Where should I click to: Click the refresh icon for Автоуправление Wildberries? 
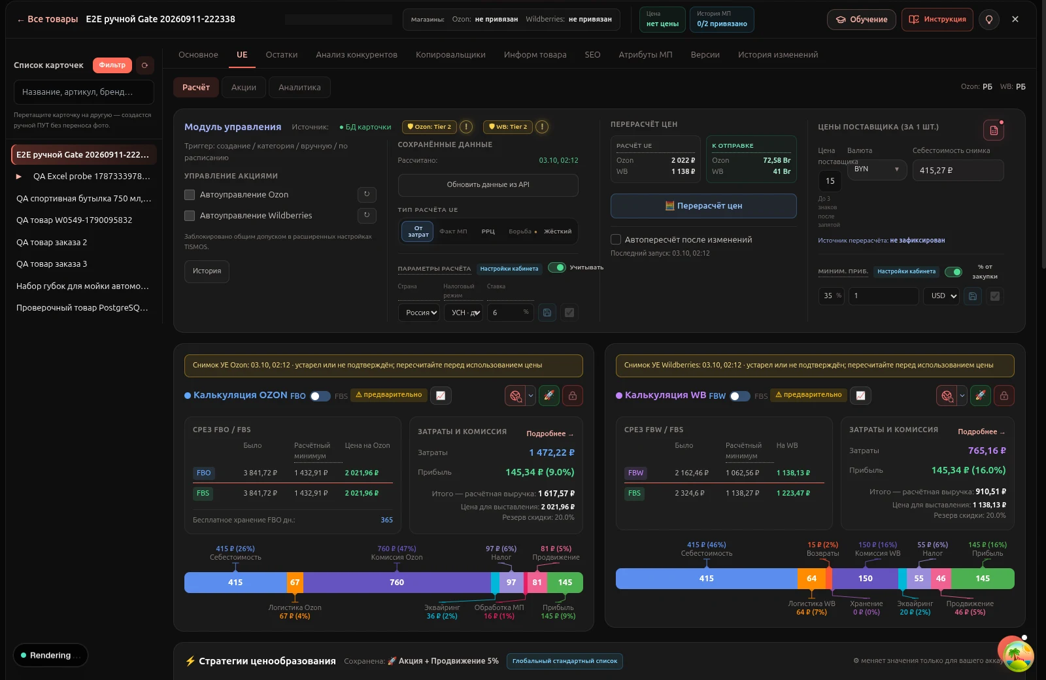(367, 215)
